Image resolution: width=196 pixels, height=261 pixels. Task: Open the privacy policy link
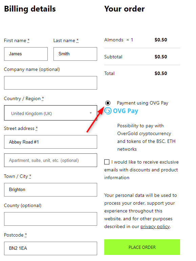[155, 226]
